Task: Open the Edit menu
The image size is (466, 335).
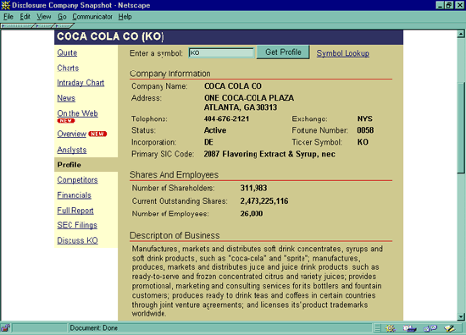Action: (25, 17)
